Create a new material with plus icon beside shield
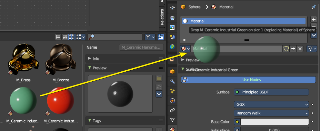The image size is (320, 131). pyautogui.click(x=293, y=49)
